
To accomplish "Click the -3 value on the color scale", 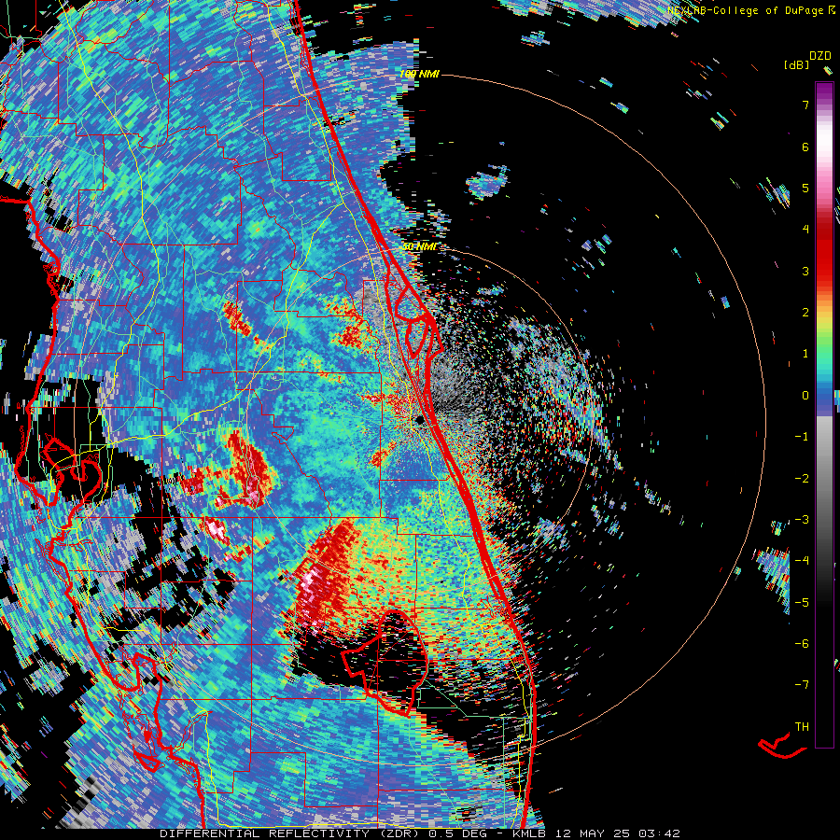I will click(802, 519).
